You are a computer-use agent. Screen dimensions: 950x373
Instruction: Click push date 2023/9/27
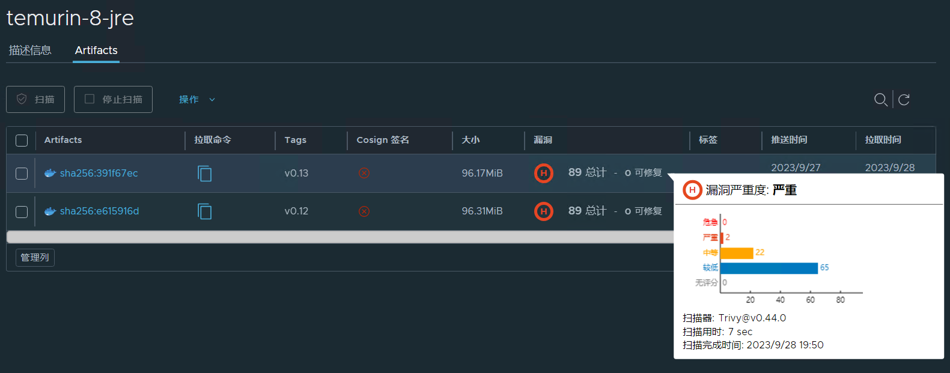tap(796, 168)
